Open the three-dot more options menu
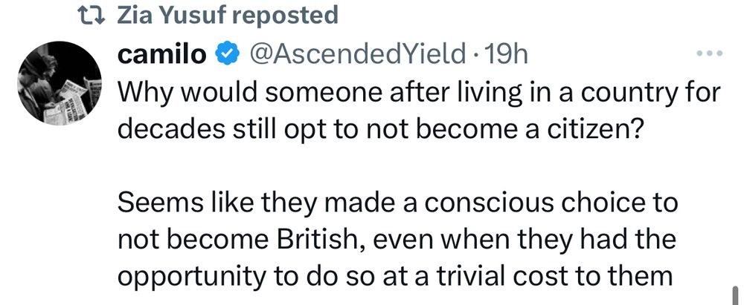Screen dimensions: 744x305 [x=708, y=54]
